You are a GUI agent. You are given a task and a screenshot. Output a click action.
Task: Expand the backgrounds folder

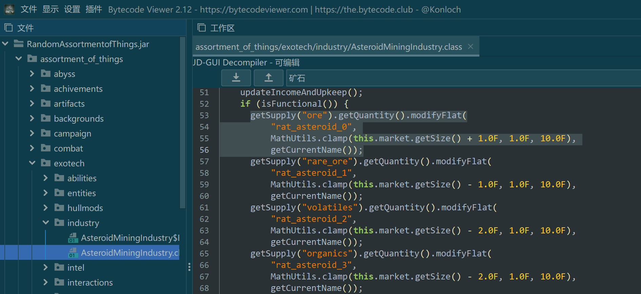[x=32, y=118]
